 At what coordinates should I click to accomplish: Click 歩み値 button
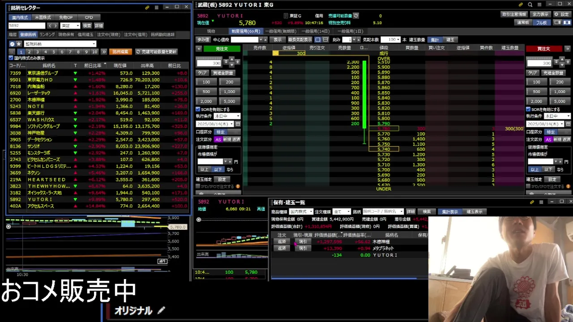[203, 39]
